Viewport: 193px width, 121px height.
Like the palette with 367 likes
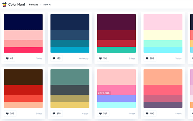click(103, 114)
